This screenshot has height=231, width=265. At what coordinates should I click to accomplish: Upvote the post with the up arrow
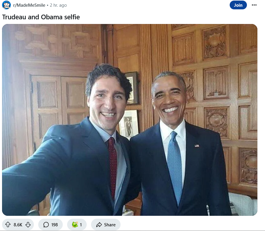coord(8,225)
